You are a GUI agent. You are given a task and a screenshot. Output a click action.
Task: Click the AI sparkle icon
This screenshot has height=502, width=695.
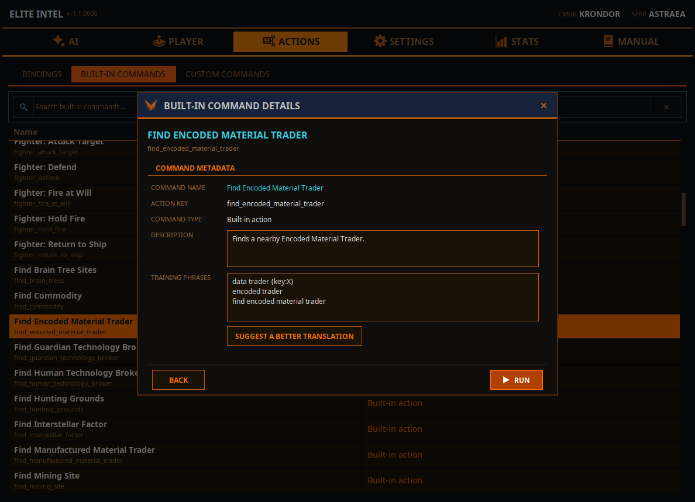(59, 41)
